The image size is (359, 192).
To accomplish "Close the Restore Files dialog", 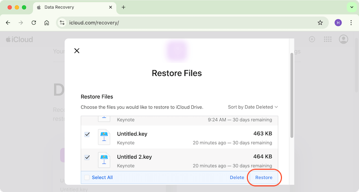I will point(77,51).
